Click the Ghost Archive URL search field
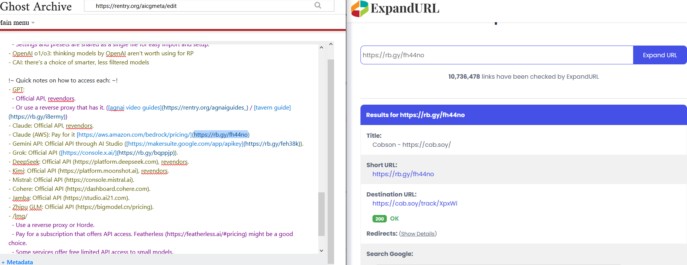This screenshot has height=265, width=687. tap(203, 6)
